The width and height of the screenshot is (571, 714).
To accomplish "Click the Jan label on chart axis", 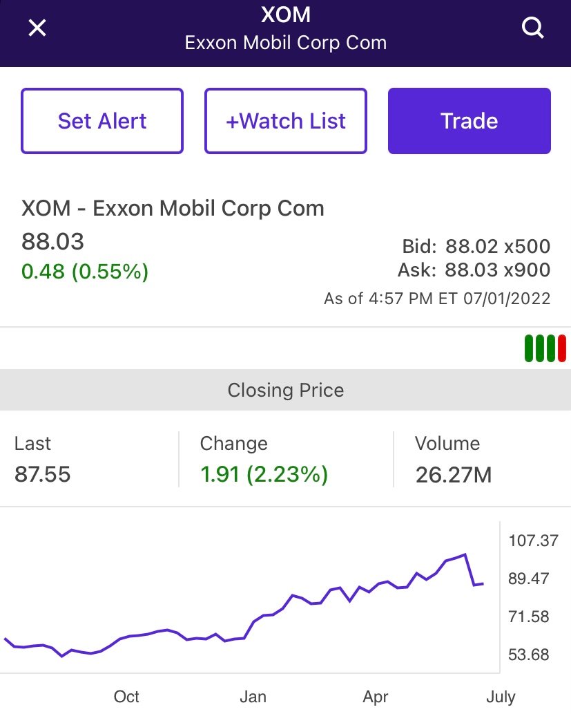I will (253, 696).
